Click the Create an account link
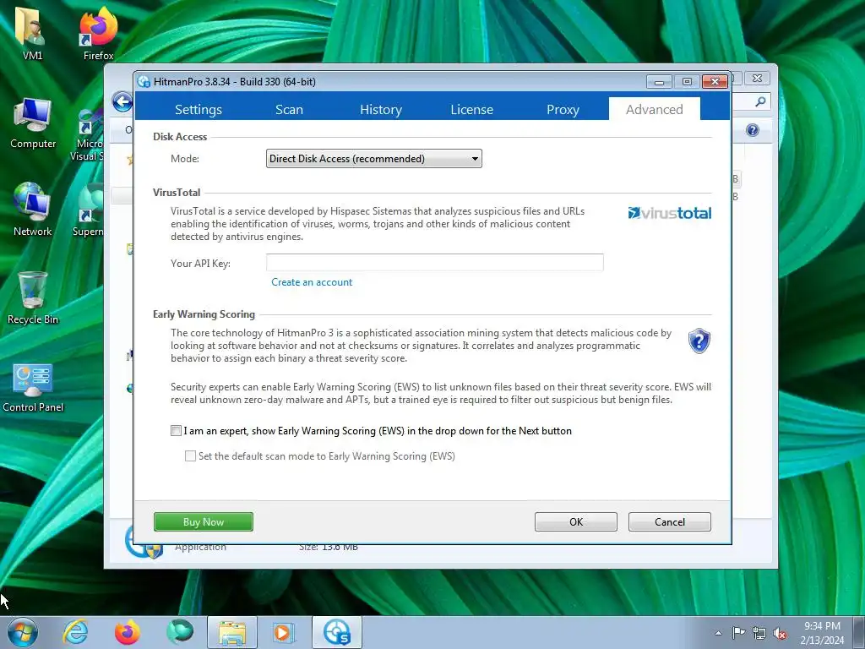The image size is (865, 649). (312, 282)
